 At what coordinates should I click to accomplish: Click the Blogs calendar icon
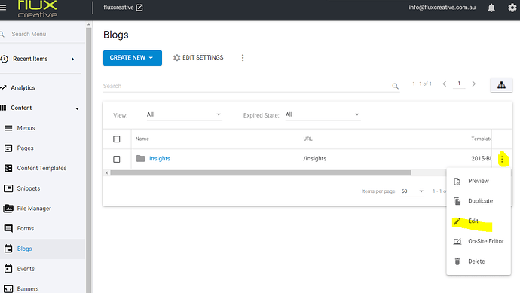click(x=8, y=249)
